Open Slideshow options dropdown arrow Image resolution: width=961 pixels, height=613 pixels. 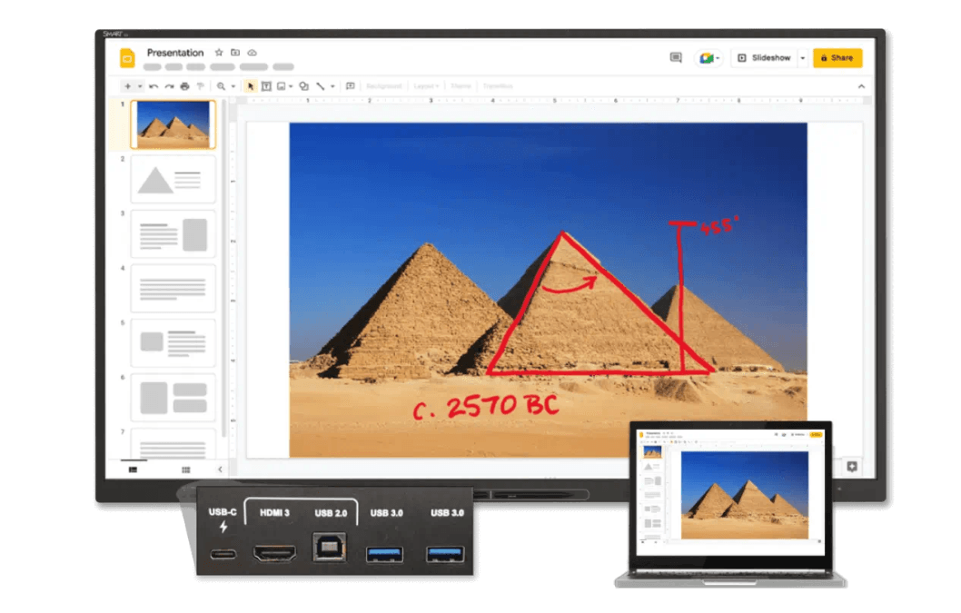click(802, 58)
